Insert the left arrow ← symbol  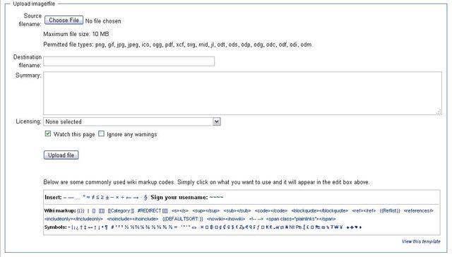(x=128, y=198)
